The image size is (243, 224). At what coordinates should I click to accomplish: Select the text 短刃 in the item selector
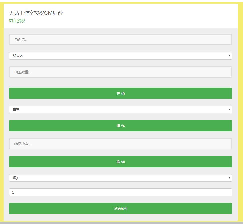(x=16, y=178)
